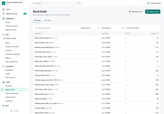Screen dimensions: 164x114
Task: Click the Point of sale cart icon
Action: (x=4, y=39)
